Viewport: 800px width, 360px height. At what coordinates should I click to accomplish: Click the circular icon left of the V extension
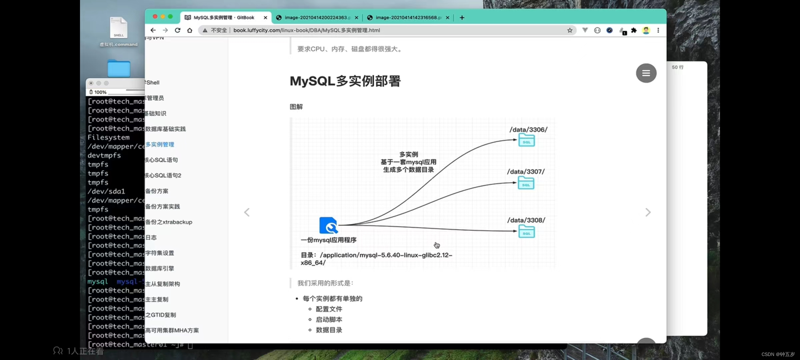pos(597,30)
